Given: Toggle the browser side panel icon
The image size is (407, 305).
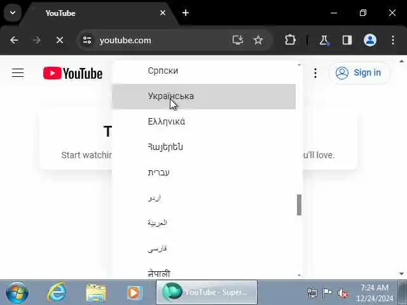Looking at the screenshot, I should [x=347, y=40].
